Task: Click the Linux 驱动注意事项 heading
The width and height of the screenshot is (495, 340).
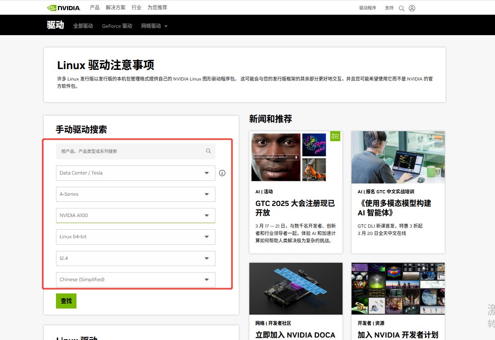Action: click(106, 65)
